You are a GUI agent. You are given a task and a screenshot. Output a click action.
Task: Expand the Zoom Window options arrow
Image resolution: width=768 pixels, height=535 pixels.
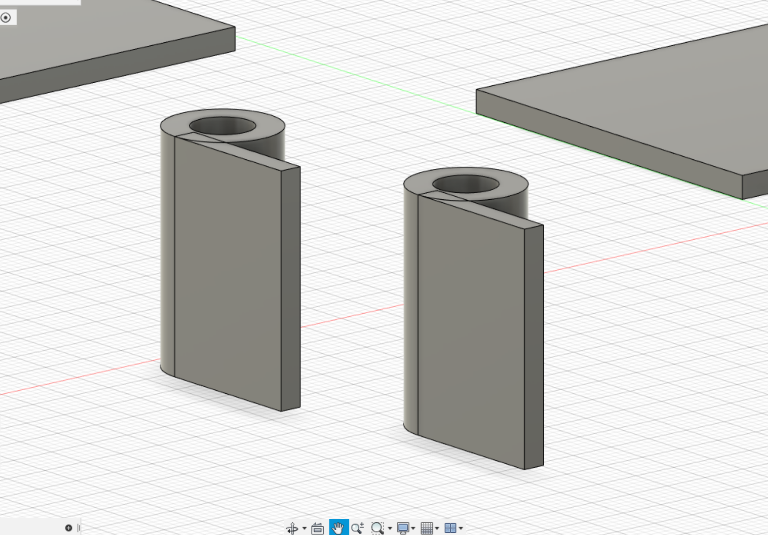(x=390, y=528)
